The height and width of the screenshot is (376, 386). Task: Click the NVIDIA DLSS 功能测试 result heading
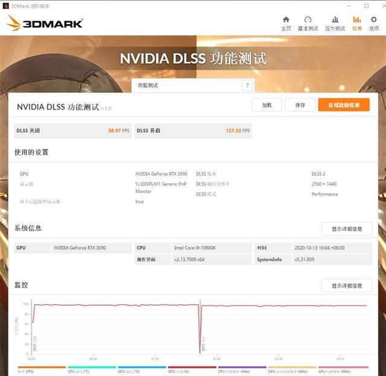click(58, 107)
